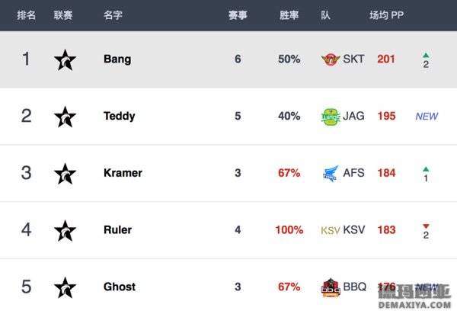Click the league star icon beside Teddy

click(x=65, y=117)
